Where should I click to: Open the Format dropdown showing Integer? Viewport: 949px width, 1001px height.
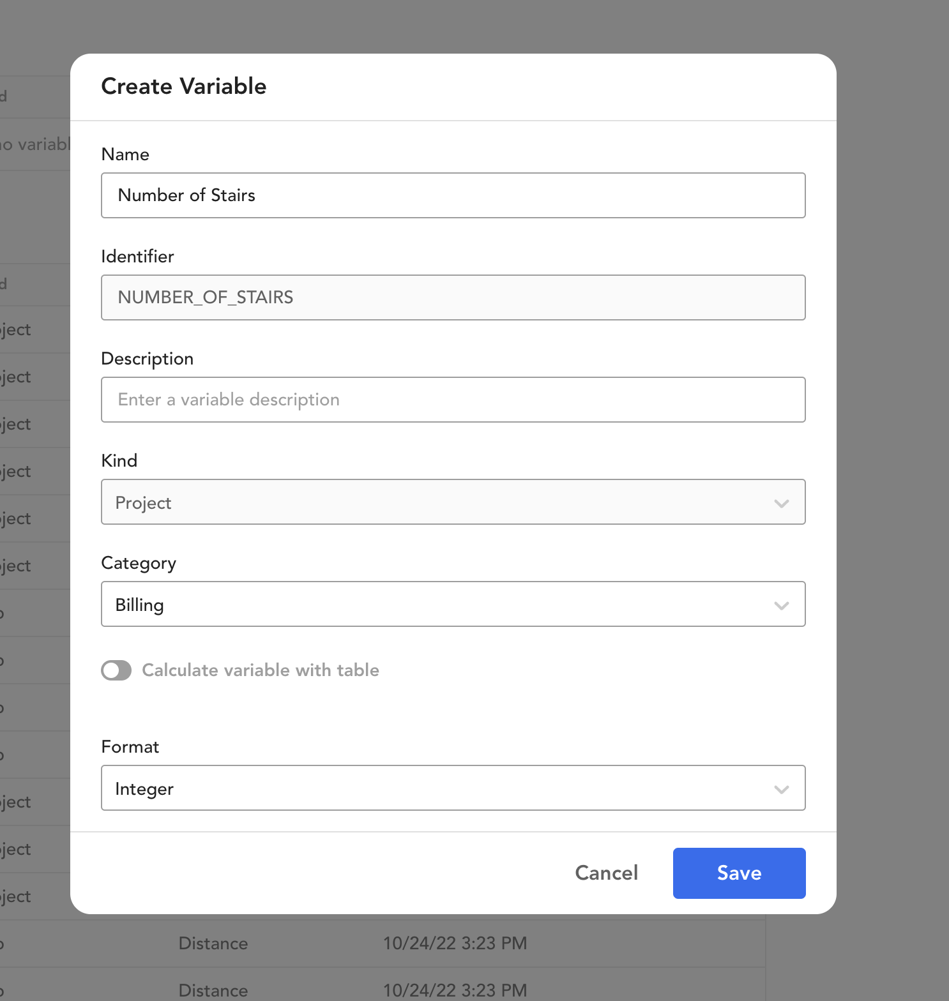pos(453,788)
